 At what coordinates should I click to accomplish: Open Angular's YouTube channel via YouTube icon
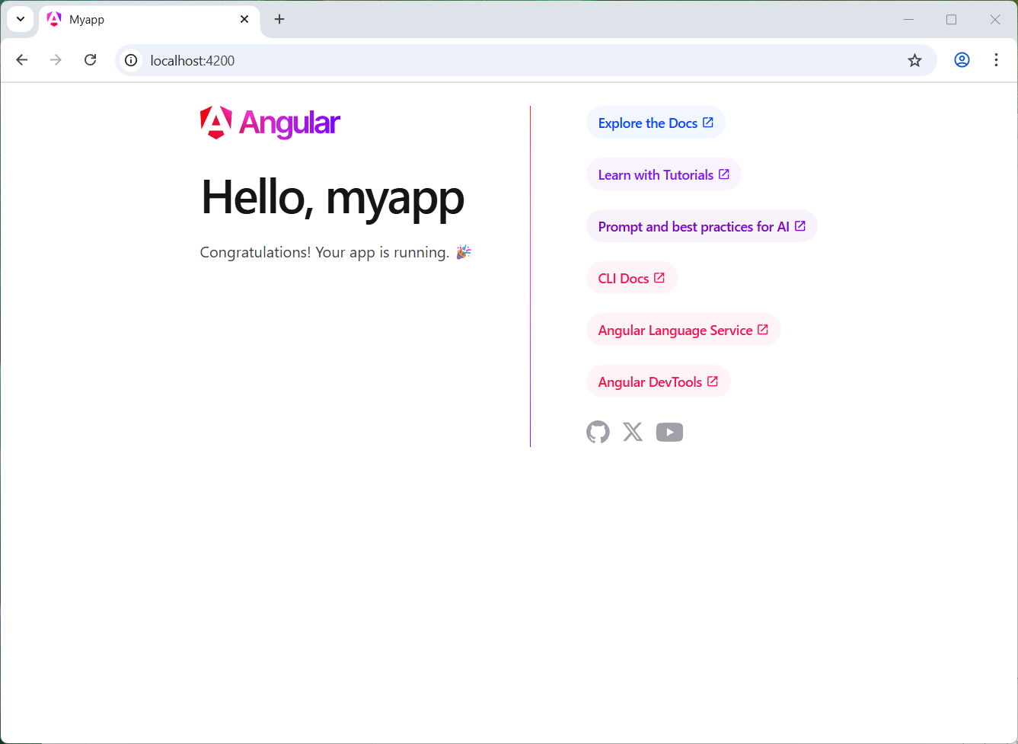[x=669, y=432]
